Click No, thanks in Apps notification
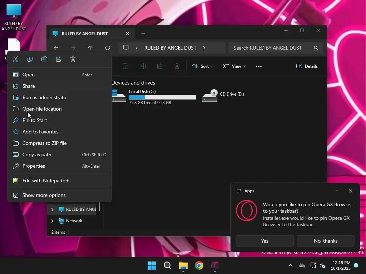366x274 pixels. pyautogui.click(x=326, y=241)
